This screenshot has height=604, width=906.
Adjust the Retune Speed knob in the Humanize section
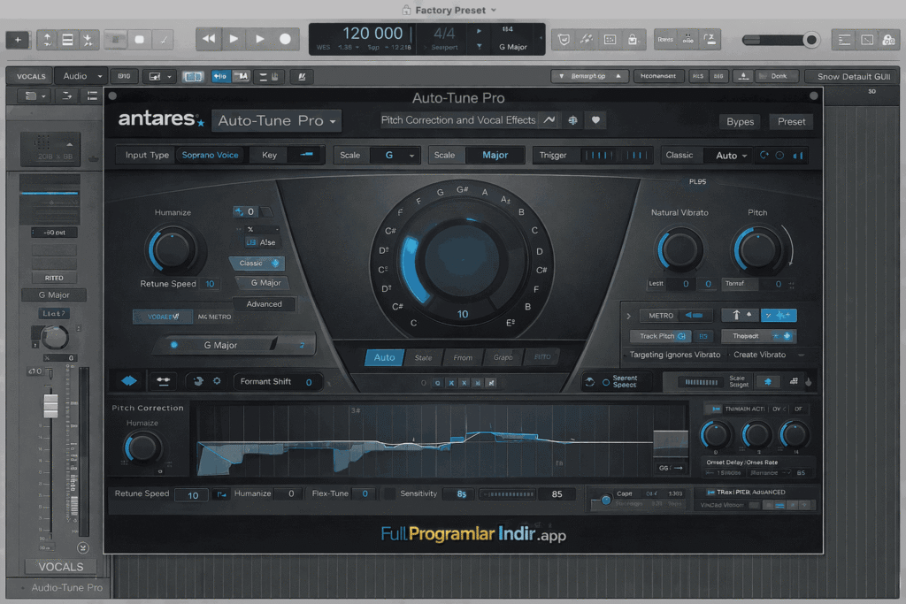[x=174, y=250]
